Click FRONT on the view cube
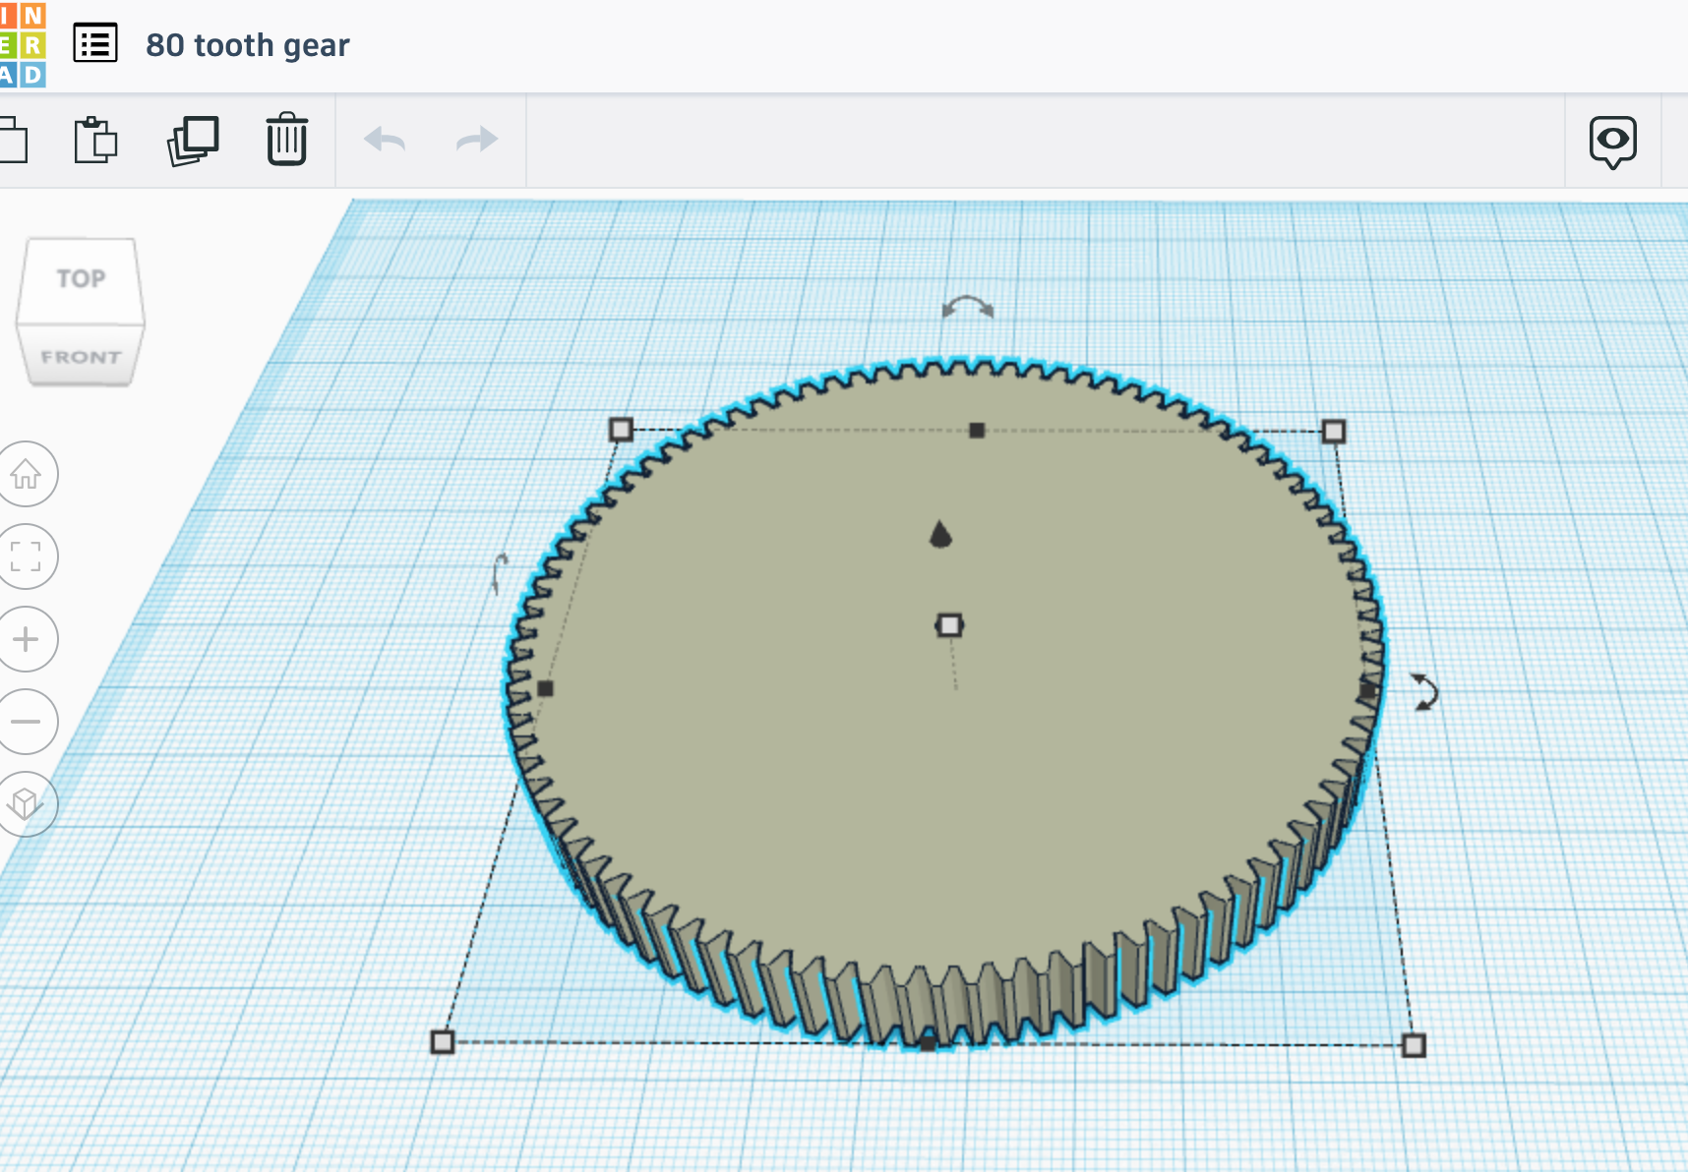Screen dimensions: 1688x1172 tap(82, 356)
